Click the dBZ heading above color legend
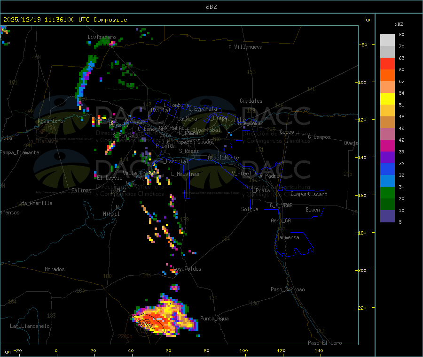Viewport: 423px width, 357px height. tap(399, 24)
